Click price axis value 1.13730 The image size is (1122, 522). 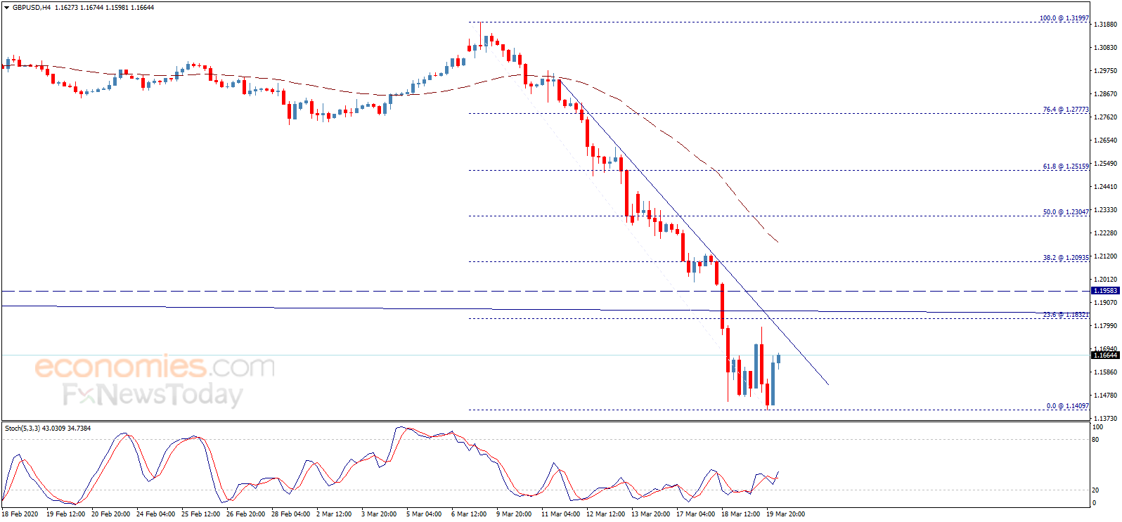(1105, 419)
